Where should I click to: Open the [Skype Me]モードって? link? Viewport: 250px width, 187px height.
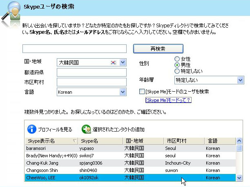tap(168, 100)
